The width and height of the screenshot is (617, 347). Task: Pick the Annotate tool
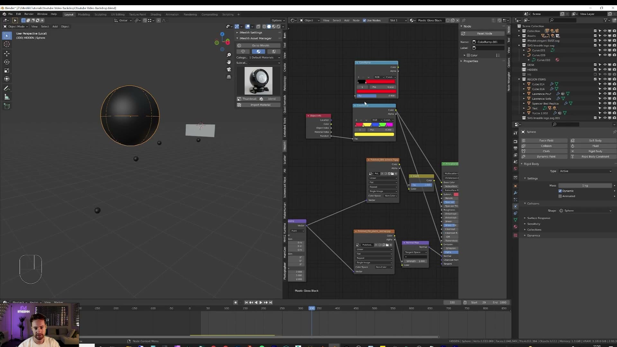[x=7, y=88]
